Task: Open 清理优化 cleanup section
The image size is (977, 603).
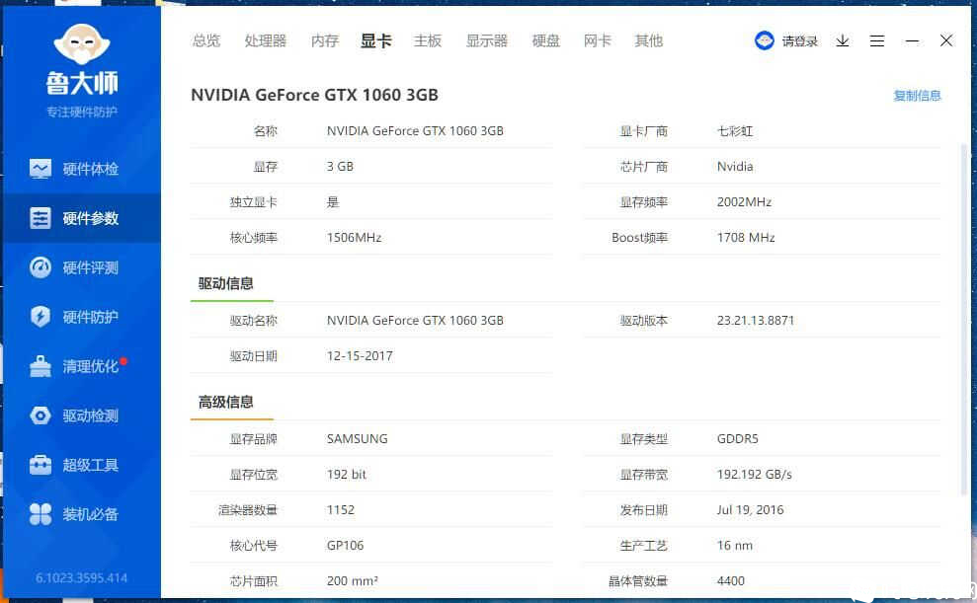Action: [82, 366]
